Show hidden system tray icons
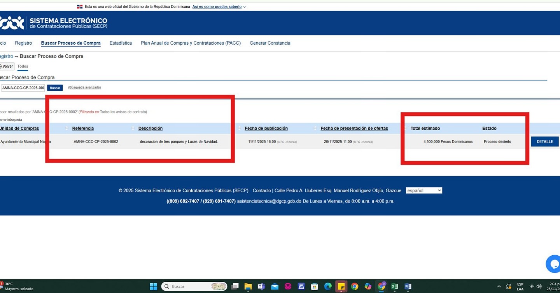560x293 pixels. point(499,286)
